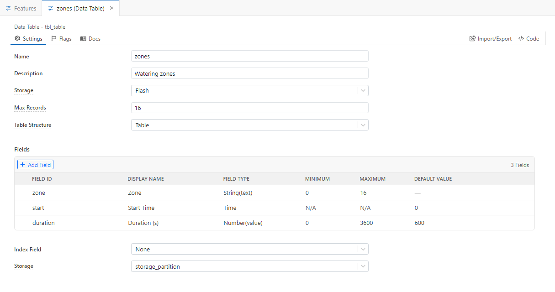Expand the Table Structure chevron arrow
555x292 pixels.
363,125
